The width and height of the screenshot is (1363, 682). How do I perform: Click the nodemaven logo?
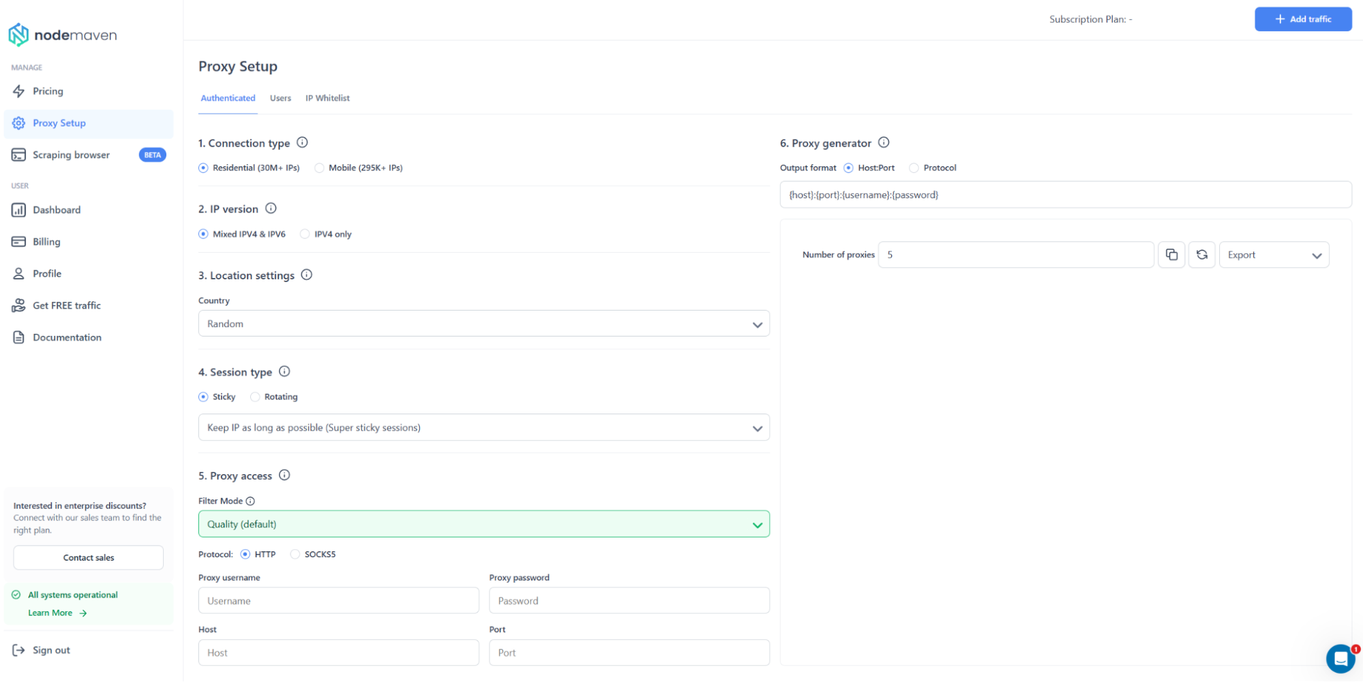click(63, 35)
